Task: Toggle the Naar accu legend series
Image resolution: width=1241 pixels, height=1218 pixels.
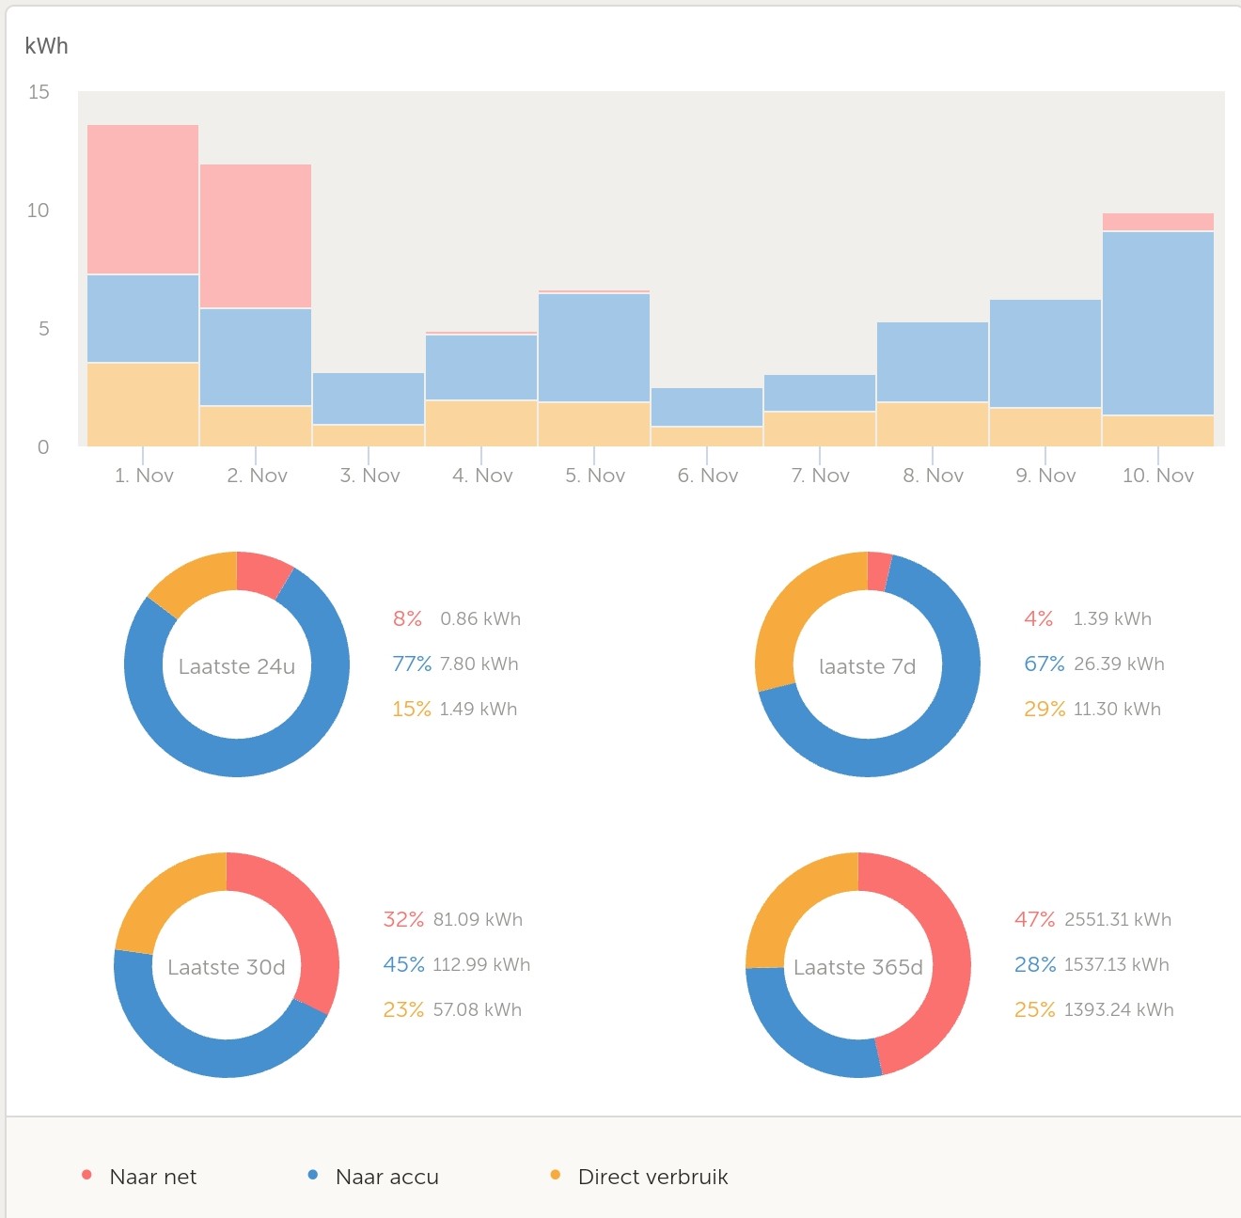Action: click(x=386, y=1177)
